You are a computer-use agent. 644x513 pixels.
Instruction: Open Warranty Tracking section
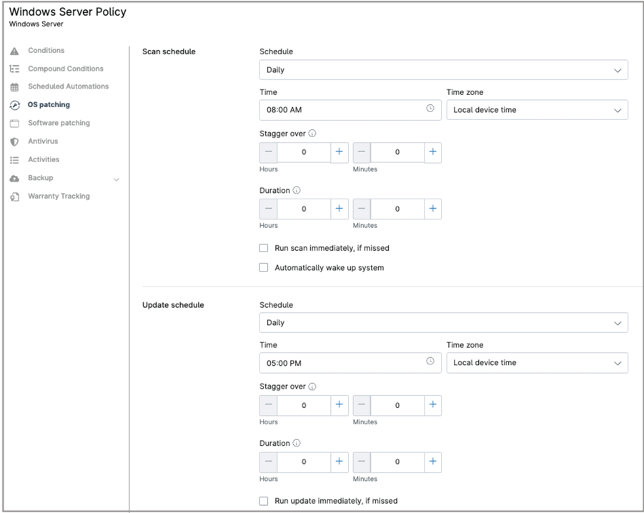pyautogui.click(x=59, y=196)
